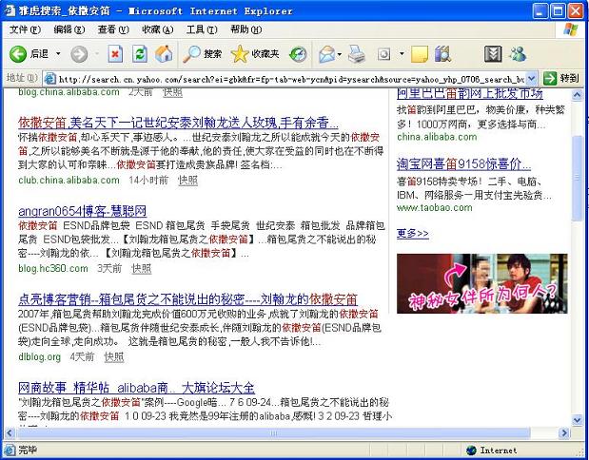Expand the dropdown arrow beside Edit icon
The width and height of the screenshot is (589, 460).
402,54
